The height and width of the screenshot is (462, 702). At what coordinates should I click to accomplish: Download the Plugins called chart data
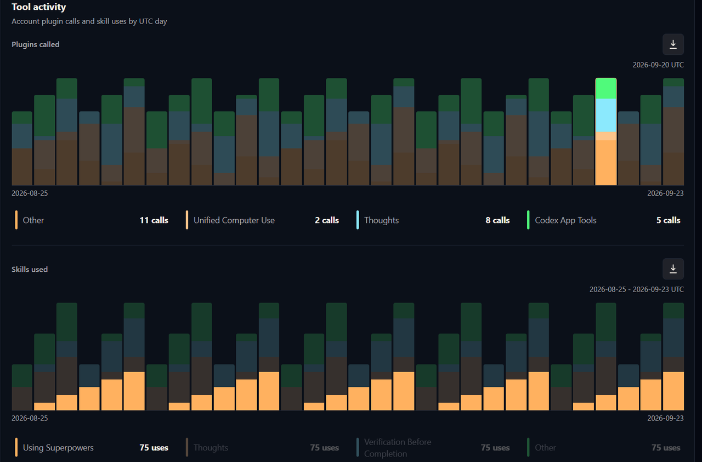(673, 44)
